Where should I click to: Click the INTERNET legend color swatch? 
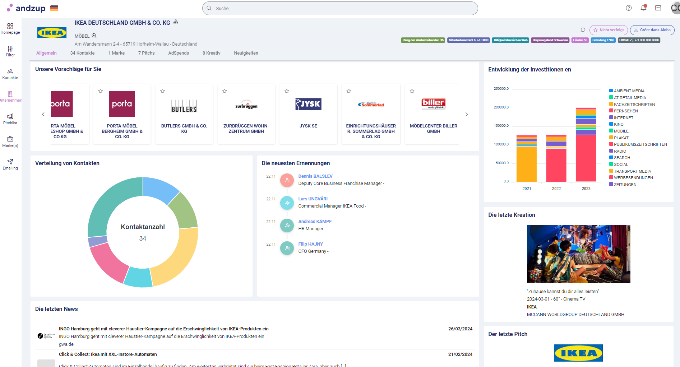click(611, 117)
